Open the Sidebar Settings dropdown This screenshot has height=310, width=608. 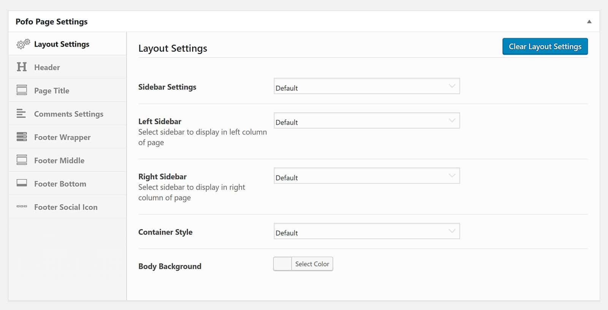pos(367,86)
